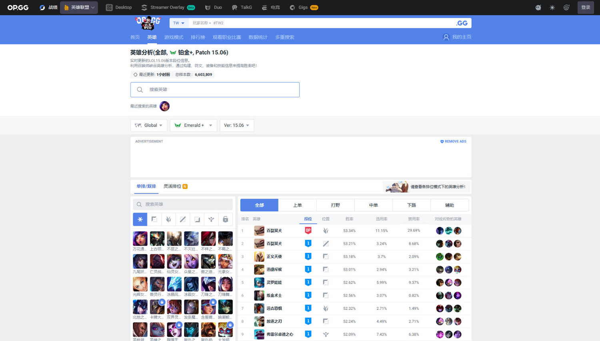The height and width of the screenshot is (341, 600).
Task: Open the 游戏模式 navigation item
Action: coord(174,37)
